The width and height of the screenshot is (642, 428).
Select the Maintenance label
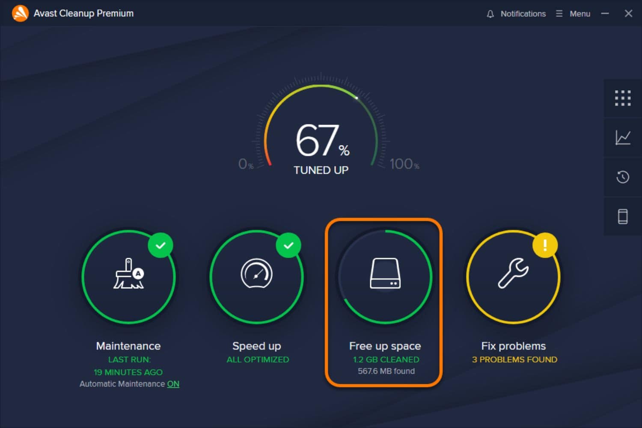[128, 346]
